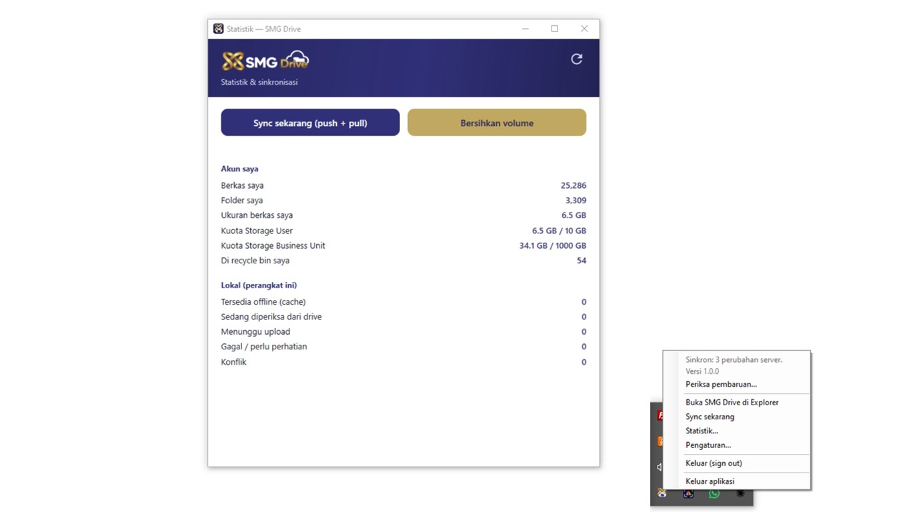Click the folder count "3,309"
This screenshot has width=911, height=512.
click(576, 200)
